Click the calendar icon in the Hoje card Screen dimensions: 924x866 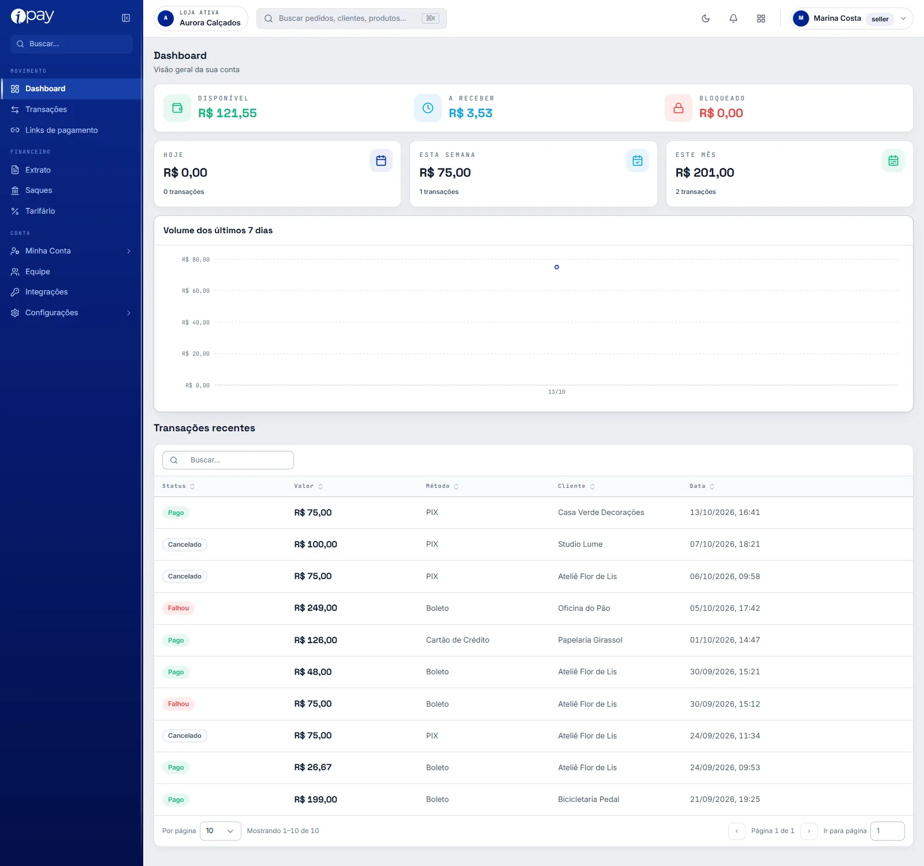pyautogui.click(x=381, y=160)
